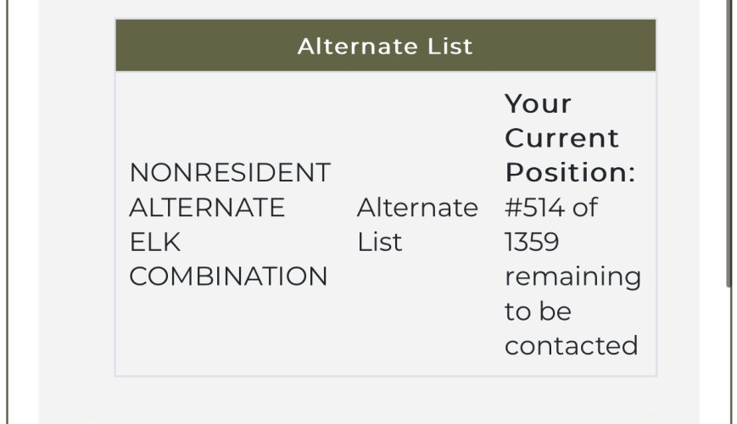Click the word ELK in the license name
Screen dimensions: 737x424
[x=154, y=242]
